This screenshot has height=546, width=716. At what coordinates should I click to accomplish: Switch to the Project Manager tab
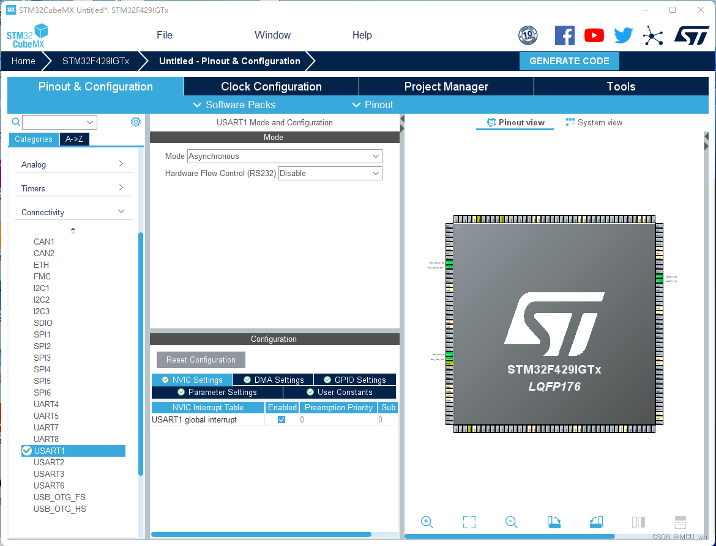[446, 86]
